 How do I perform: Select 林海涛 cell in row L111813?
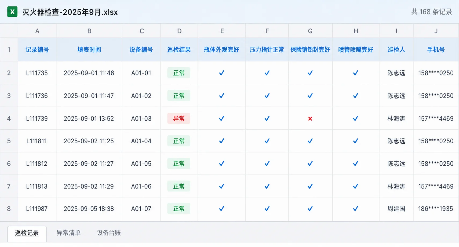[396, 186]
